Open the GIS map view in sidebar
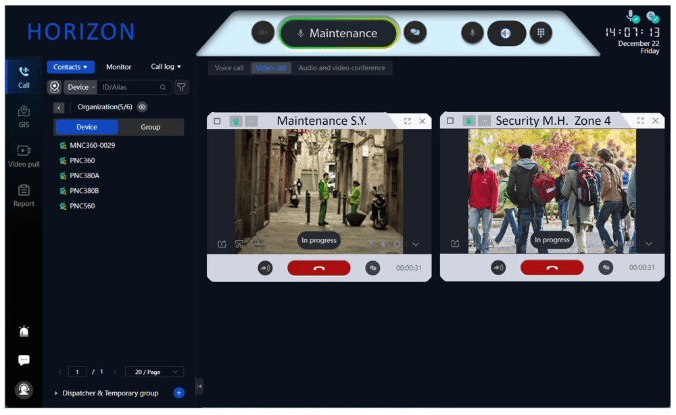 coord(24,116)
